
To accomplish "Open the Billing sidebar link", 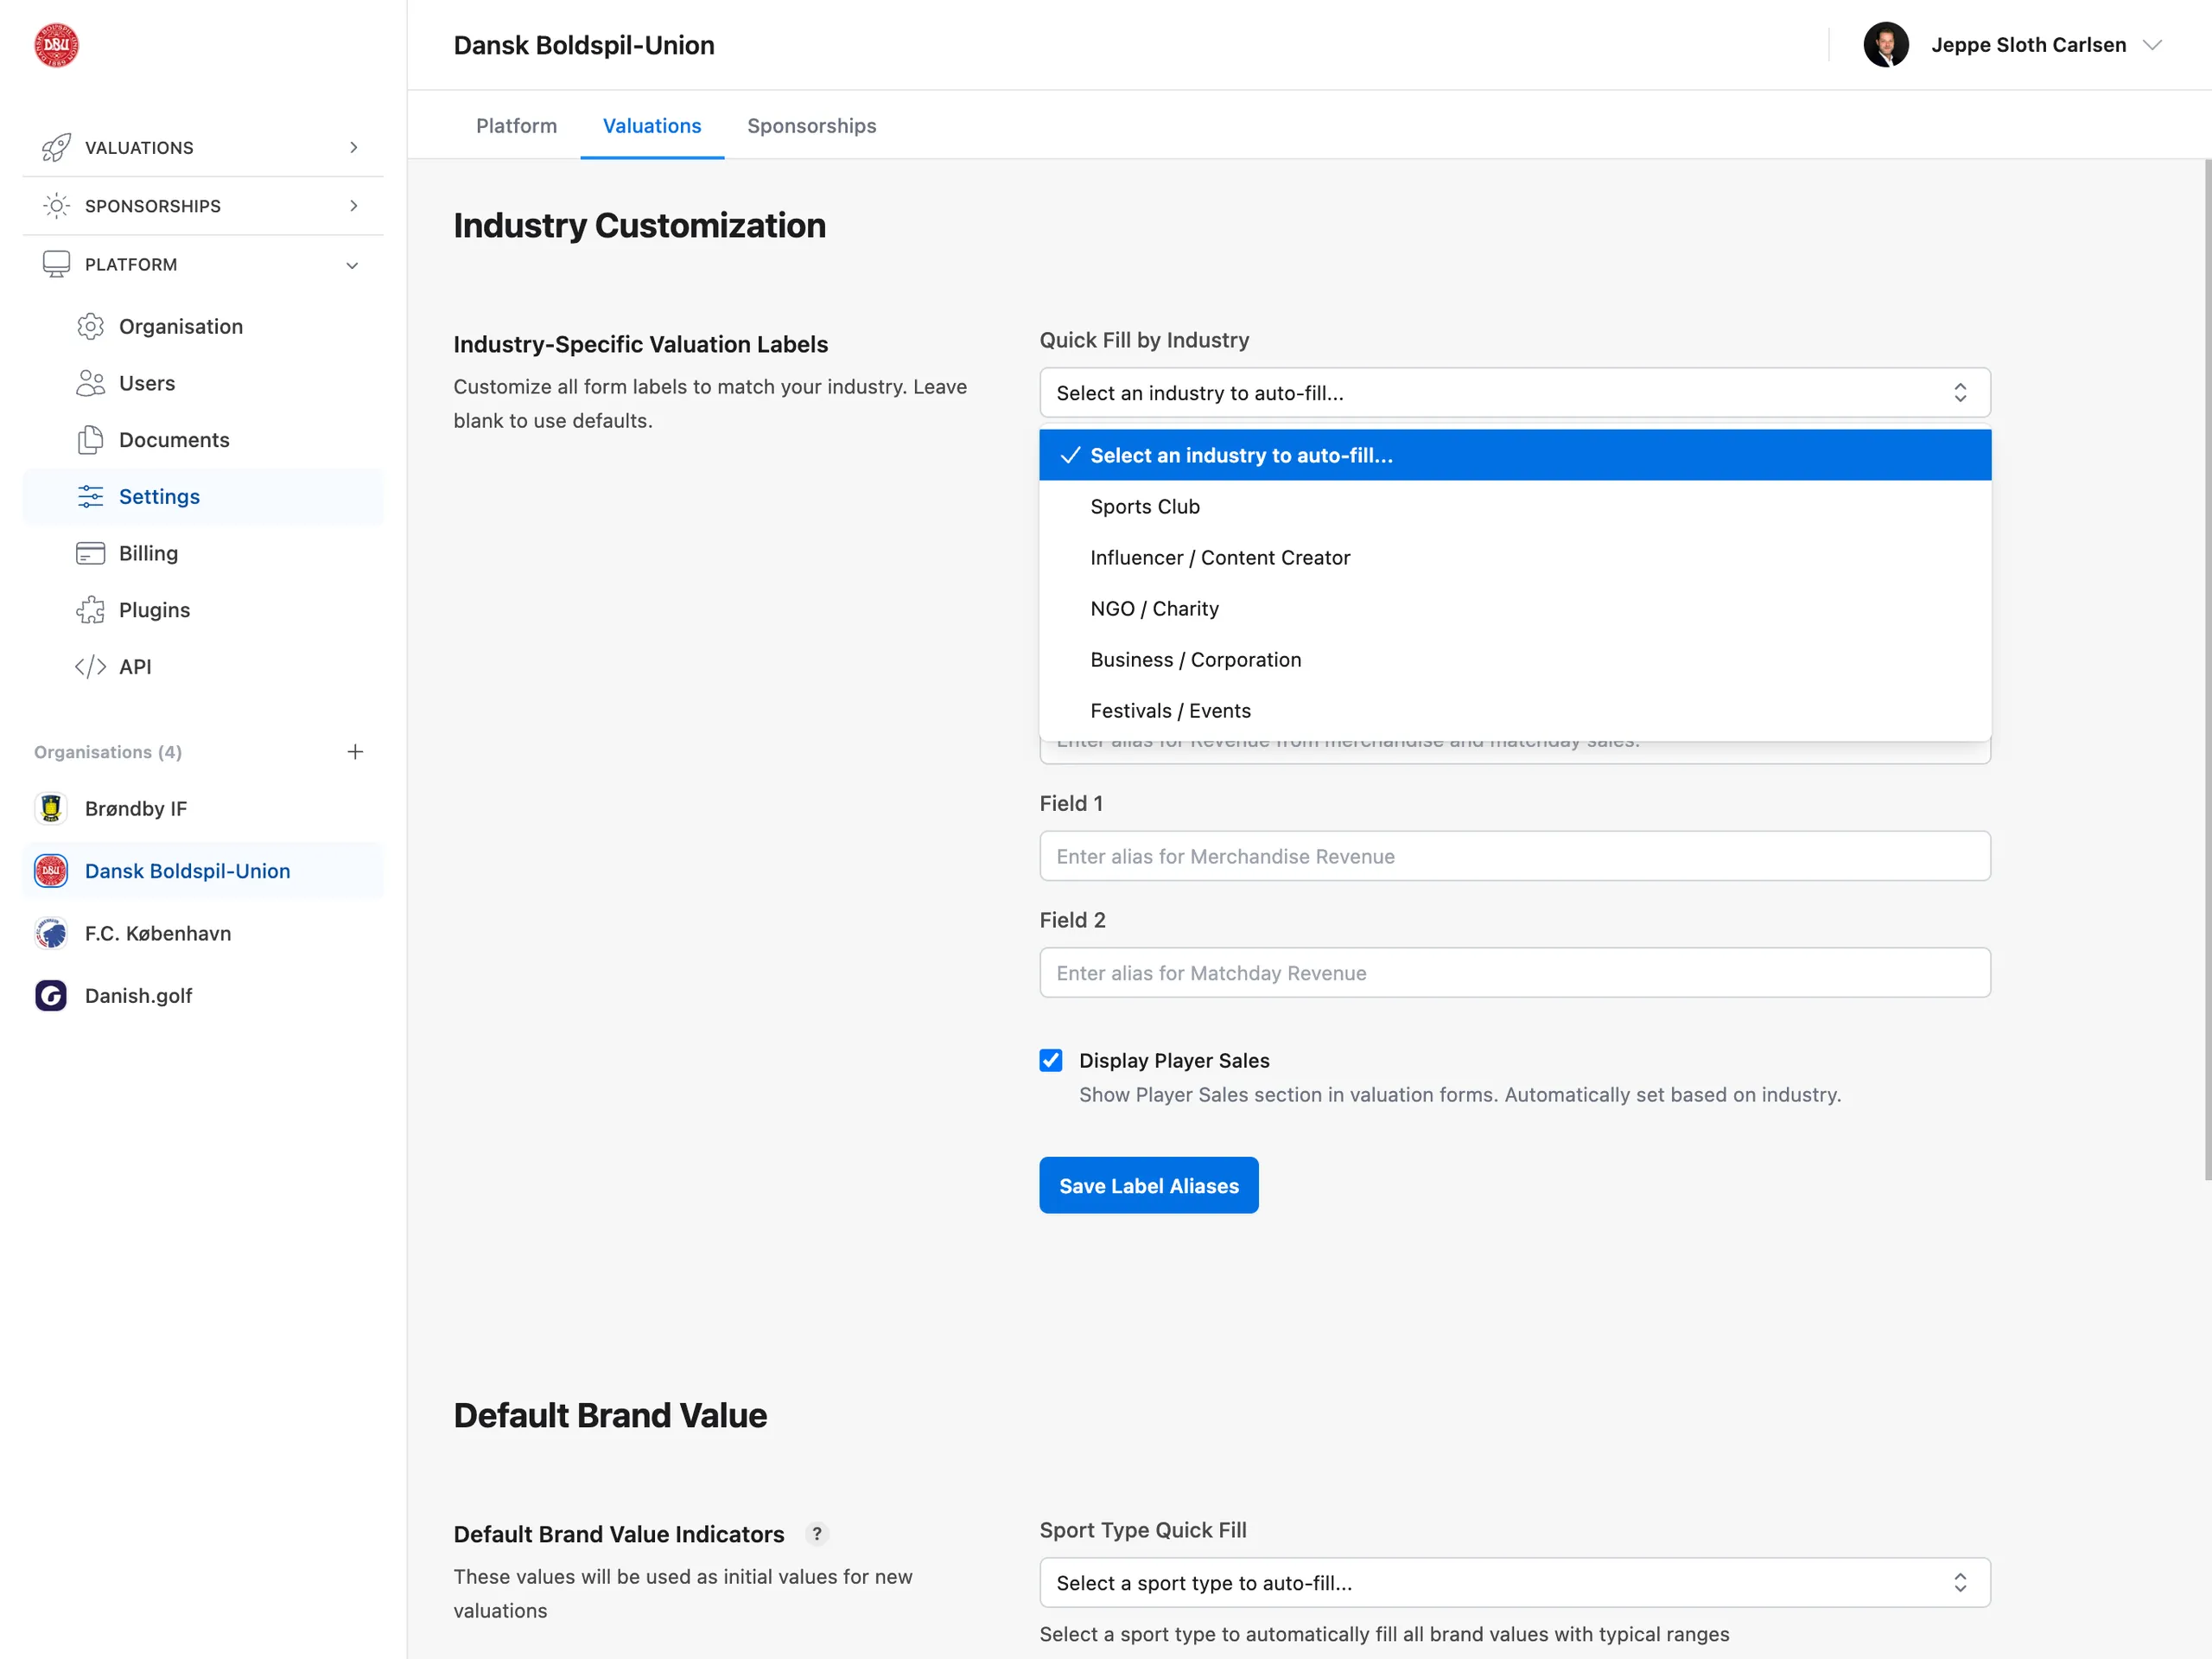I will [203, 553].
